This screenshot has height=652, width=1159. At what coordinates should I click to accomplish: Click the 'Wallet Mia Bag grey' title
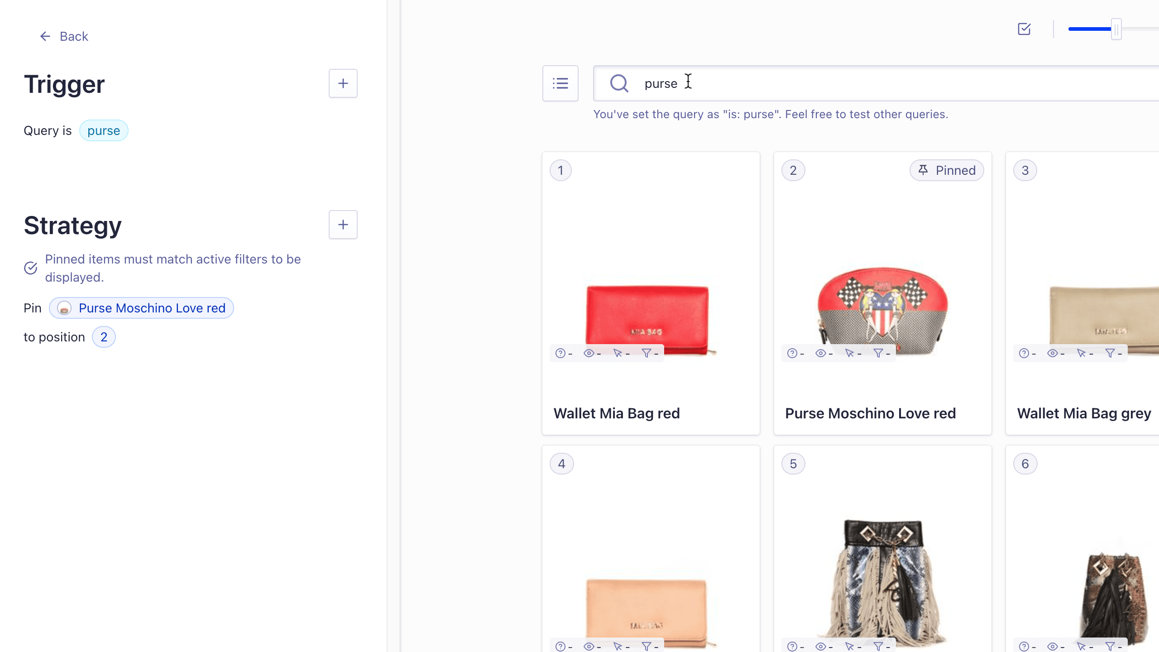(x=1084, y=413)
